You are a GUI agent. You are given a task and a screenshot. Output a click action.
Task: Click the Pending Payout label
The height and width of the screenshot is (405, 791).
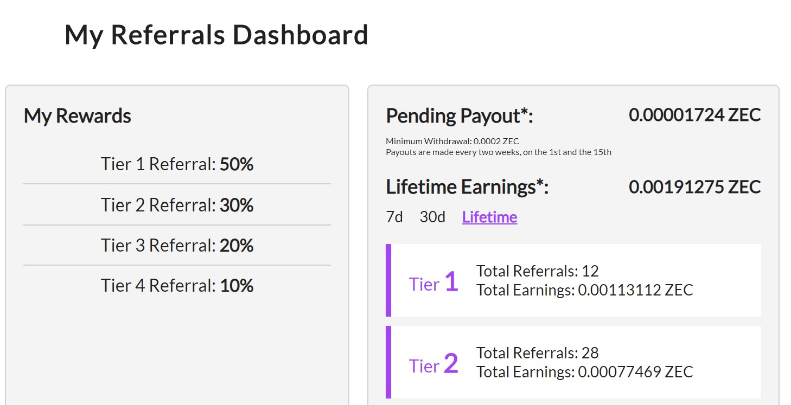click(x=460, y=116)
